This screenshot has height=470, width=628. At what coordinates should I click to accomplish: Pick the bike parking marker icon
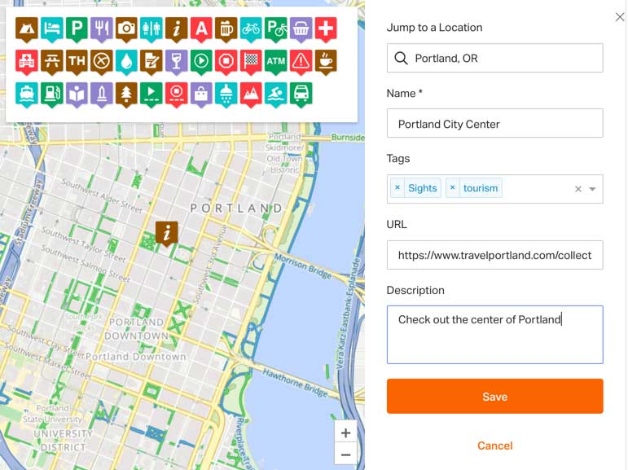(276, 29)
